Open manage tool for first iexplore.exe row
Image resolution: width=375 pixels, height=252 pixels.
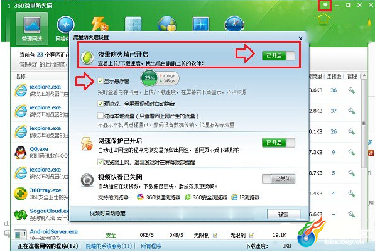tap(351, 90)
